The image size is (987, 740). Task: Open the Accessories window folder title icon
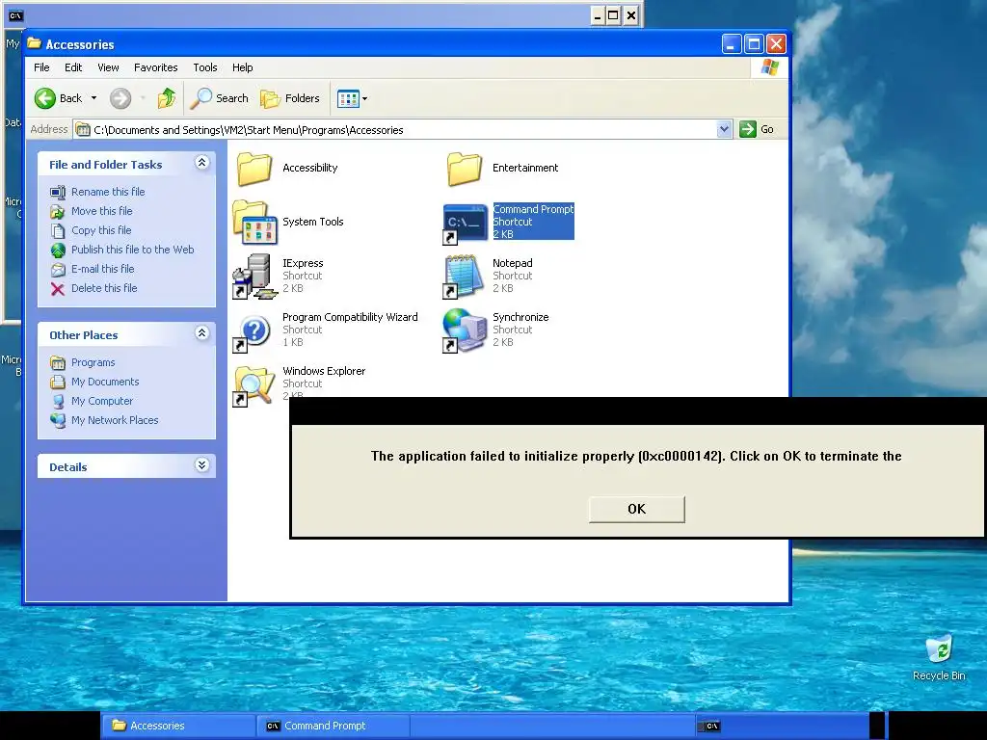[34, 43]
